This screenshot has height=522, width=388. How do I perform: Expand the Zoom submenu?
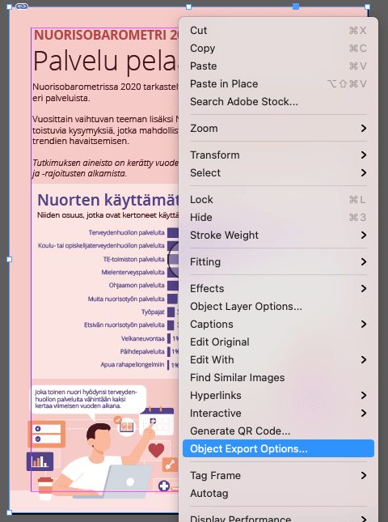278,128
